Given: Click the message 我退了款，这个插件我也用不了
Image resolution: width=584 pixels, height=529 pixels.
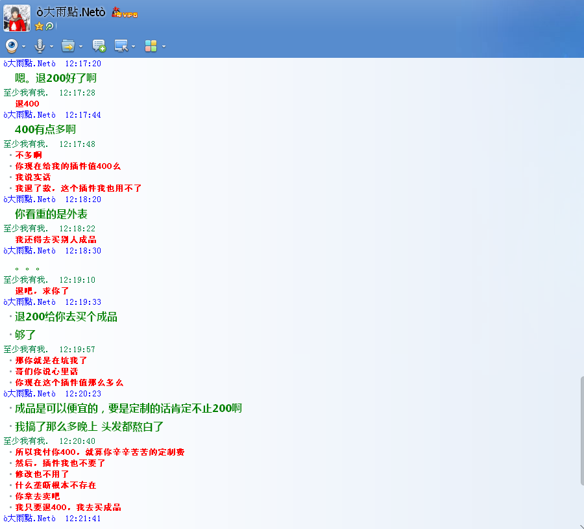Looking at the screenshot, I should (x=79, y=188).
